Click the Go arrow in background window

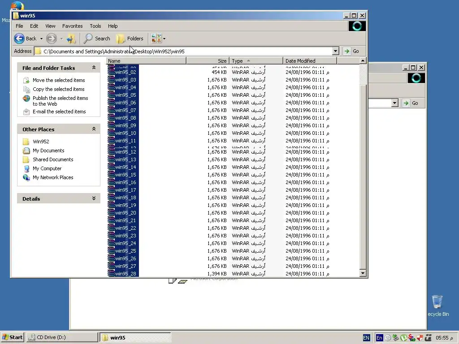pos(406,103)
